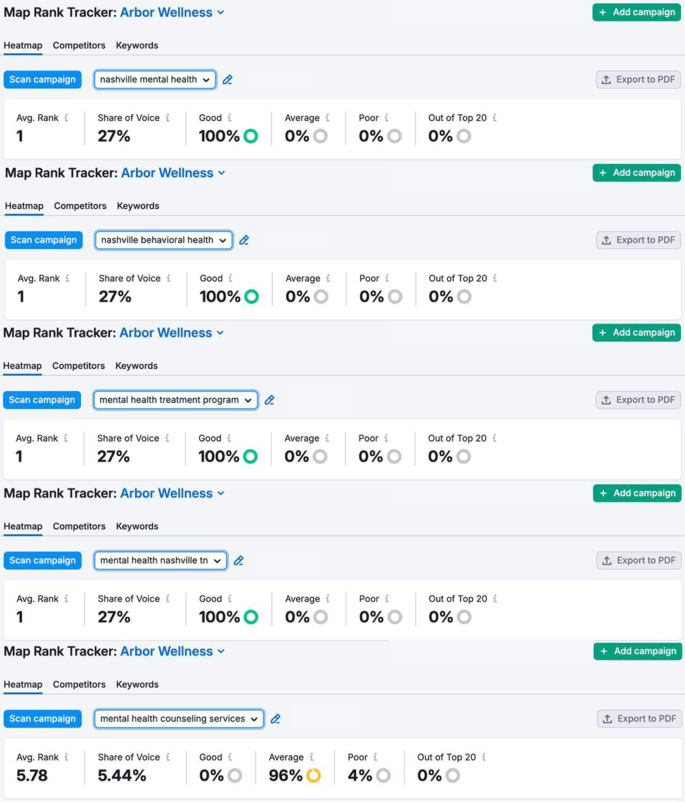Edit the mental health treatment program campaign
This screenshot has height=802, width=685.
270,400
